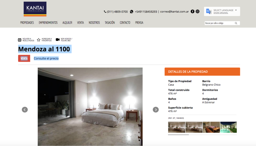This screenshot has height=146, width=256.
Task: Open the Instagram profile icon
Action: click(x=197, y=11)
